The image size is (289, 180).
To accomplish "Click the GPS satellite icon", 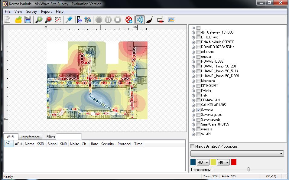I will tap(88, 20).
